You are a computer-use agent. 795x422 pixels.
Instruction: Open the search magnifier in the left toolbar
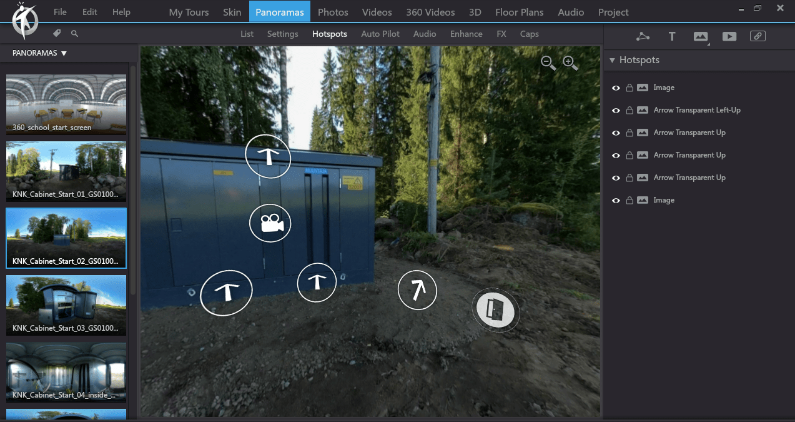(x=74, y=34)
